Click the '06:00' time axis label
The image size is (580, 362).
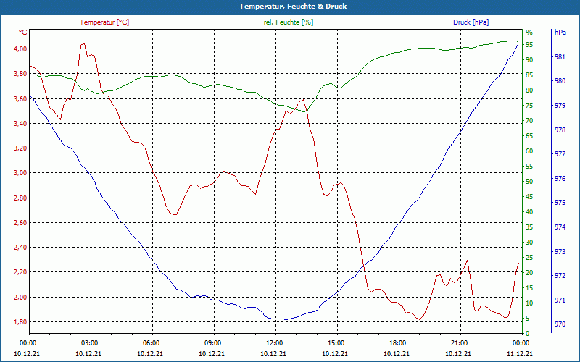pos(151,342)
